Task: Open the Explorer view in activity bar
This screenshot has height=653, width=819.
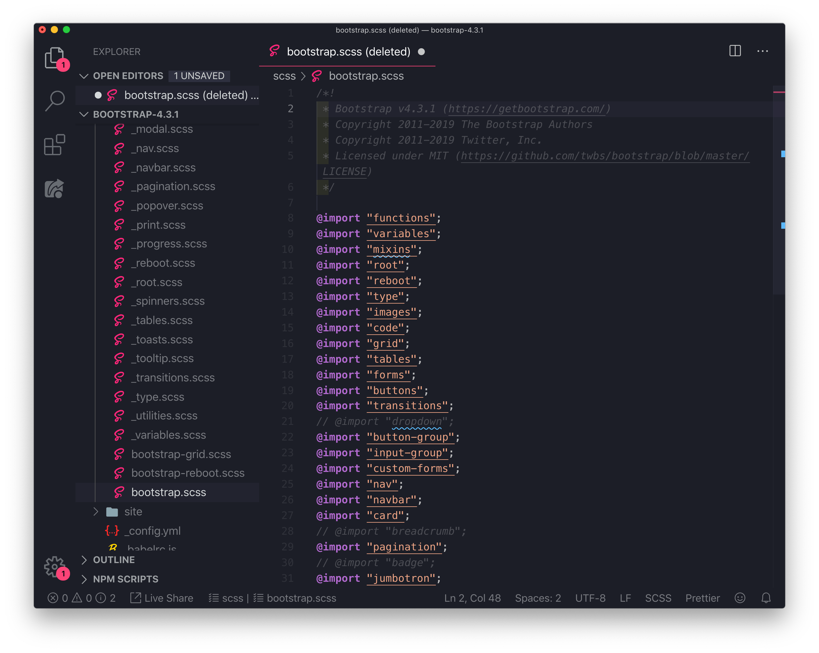Action: point(55,58)
